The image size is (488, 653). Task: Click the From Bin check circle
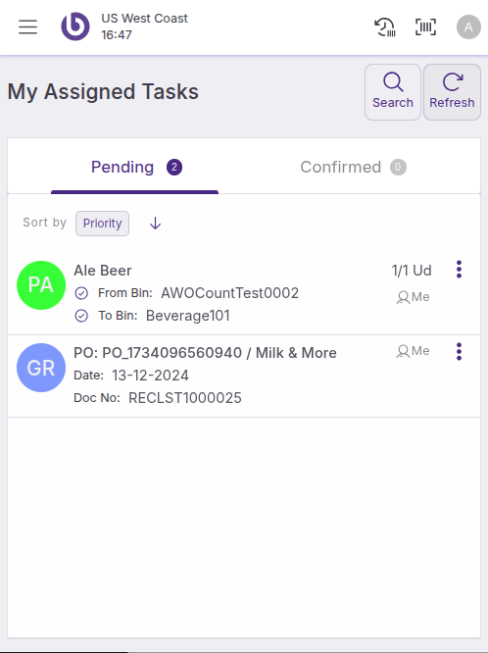pyautogui.click(x=81, y=293)
